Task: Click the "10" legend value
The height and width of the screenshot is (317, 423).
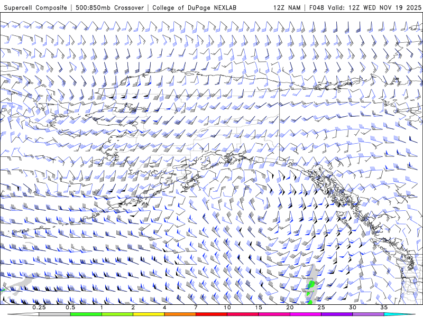Action: pos(227,307)
